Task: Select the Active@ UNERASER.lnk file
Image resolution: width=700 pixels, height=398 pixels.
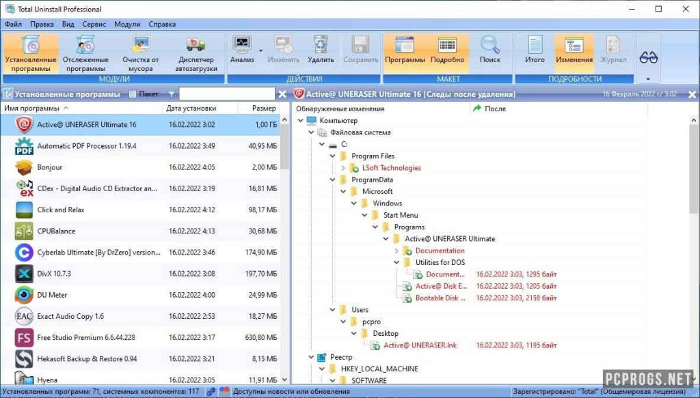Action: pos(420,345)
